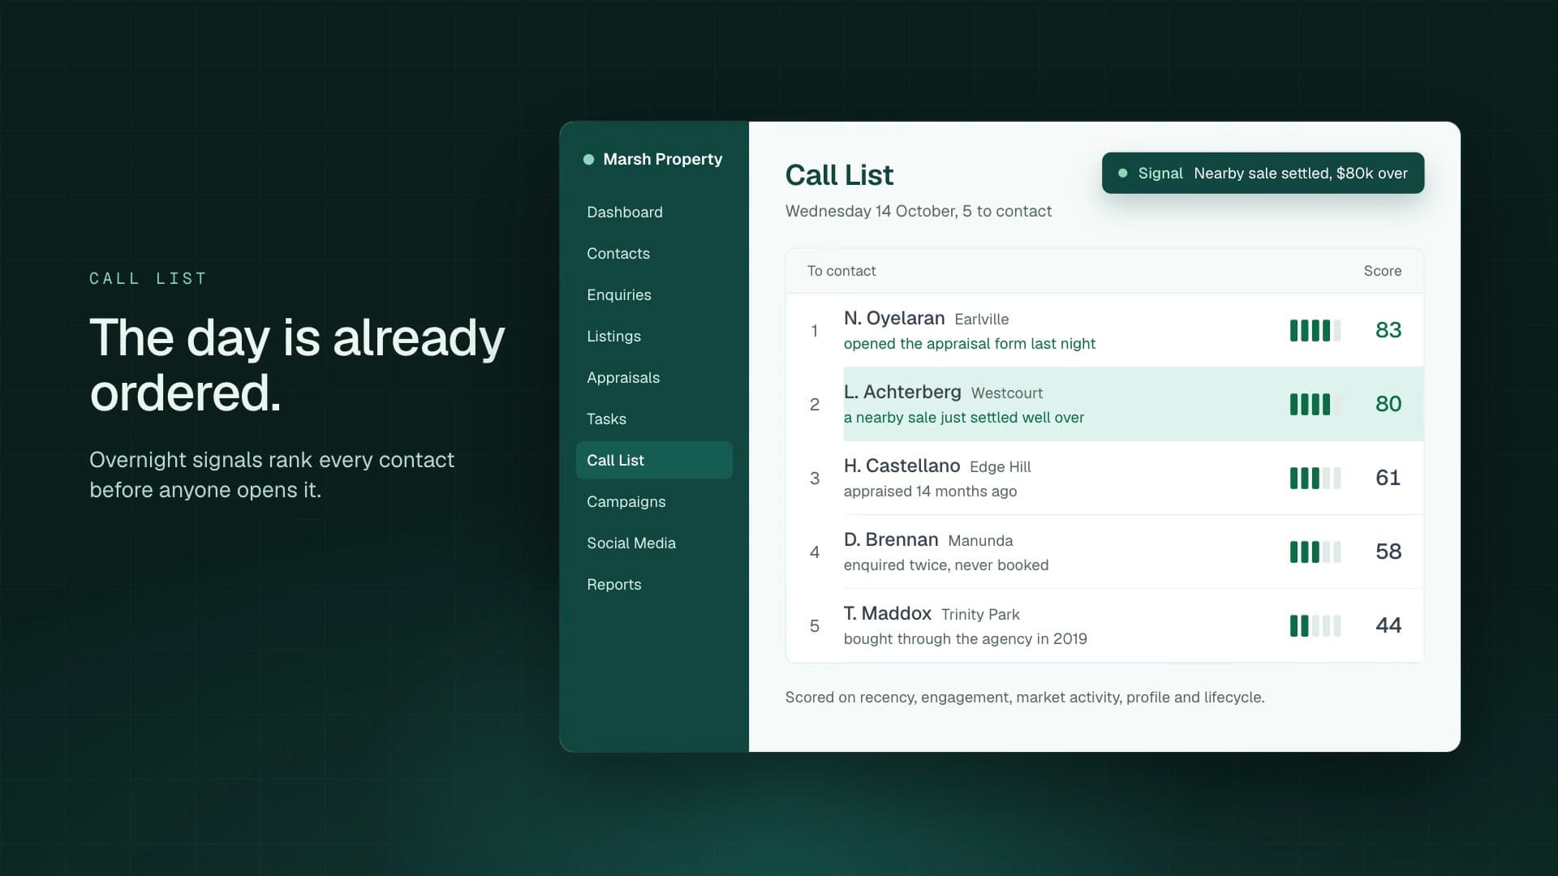This screenshot has height=876, width=1558.
Task: Click 'a nearby sale just settled well over'
Action: click(x=964, y=418)
